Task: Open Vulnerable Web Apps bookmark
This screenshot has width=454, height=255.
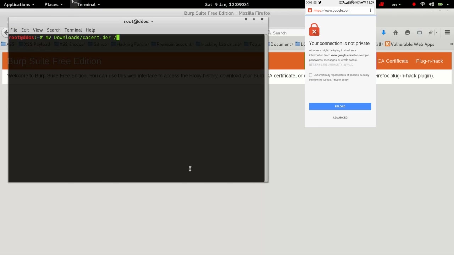Action: tap(410, 44)
